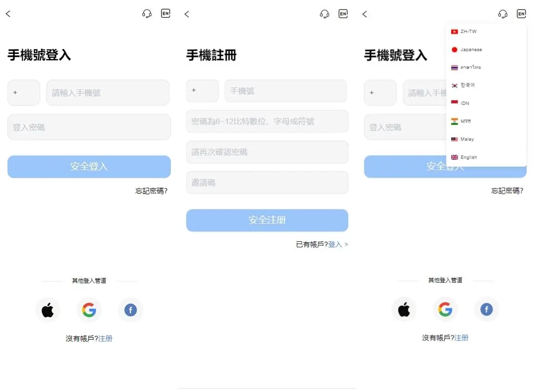The height and width of the screenshot is (389, 535).
Task: Open customer support headset icon on registration screen
Action: pyautogui.click(x=325, y=14)
